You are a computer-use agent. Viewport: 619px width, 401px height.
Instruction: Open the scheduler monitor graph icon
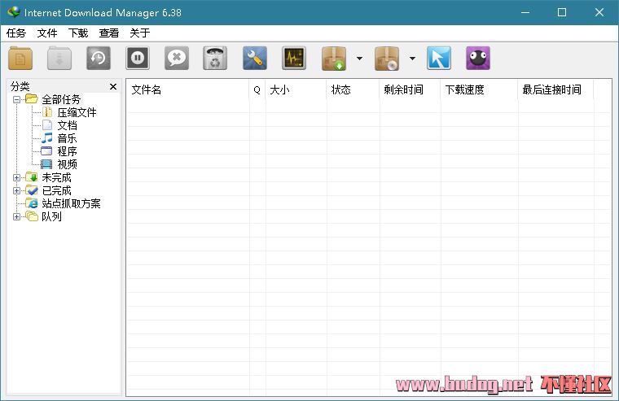coord(294,59)
